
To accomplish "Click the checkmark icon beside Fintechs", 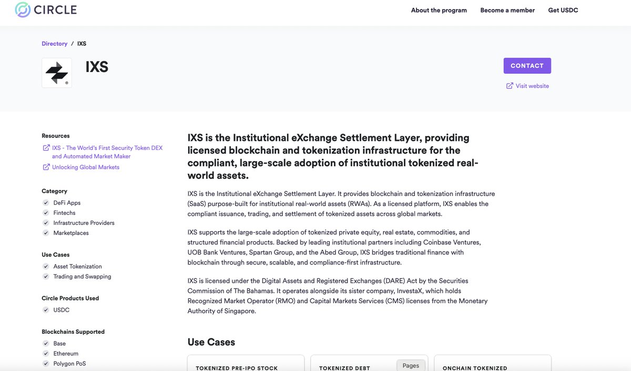I will (x=46, y=213).
